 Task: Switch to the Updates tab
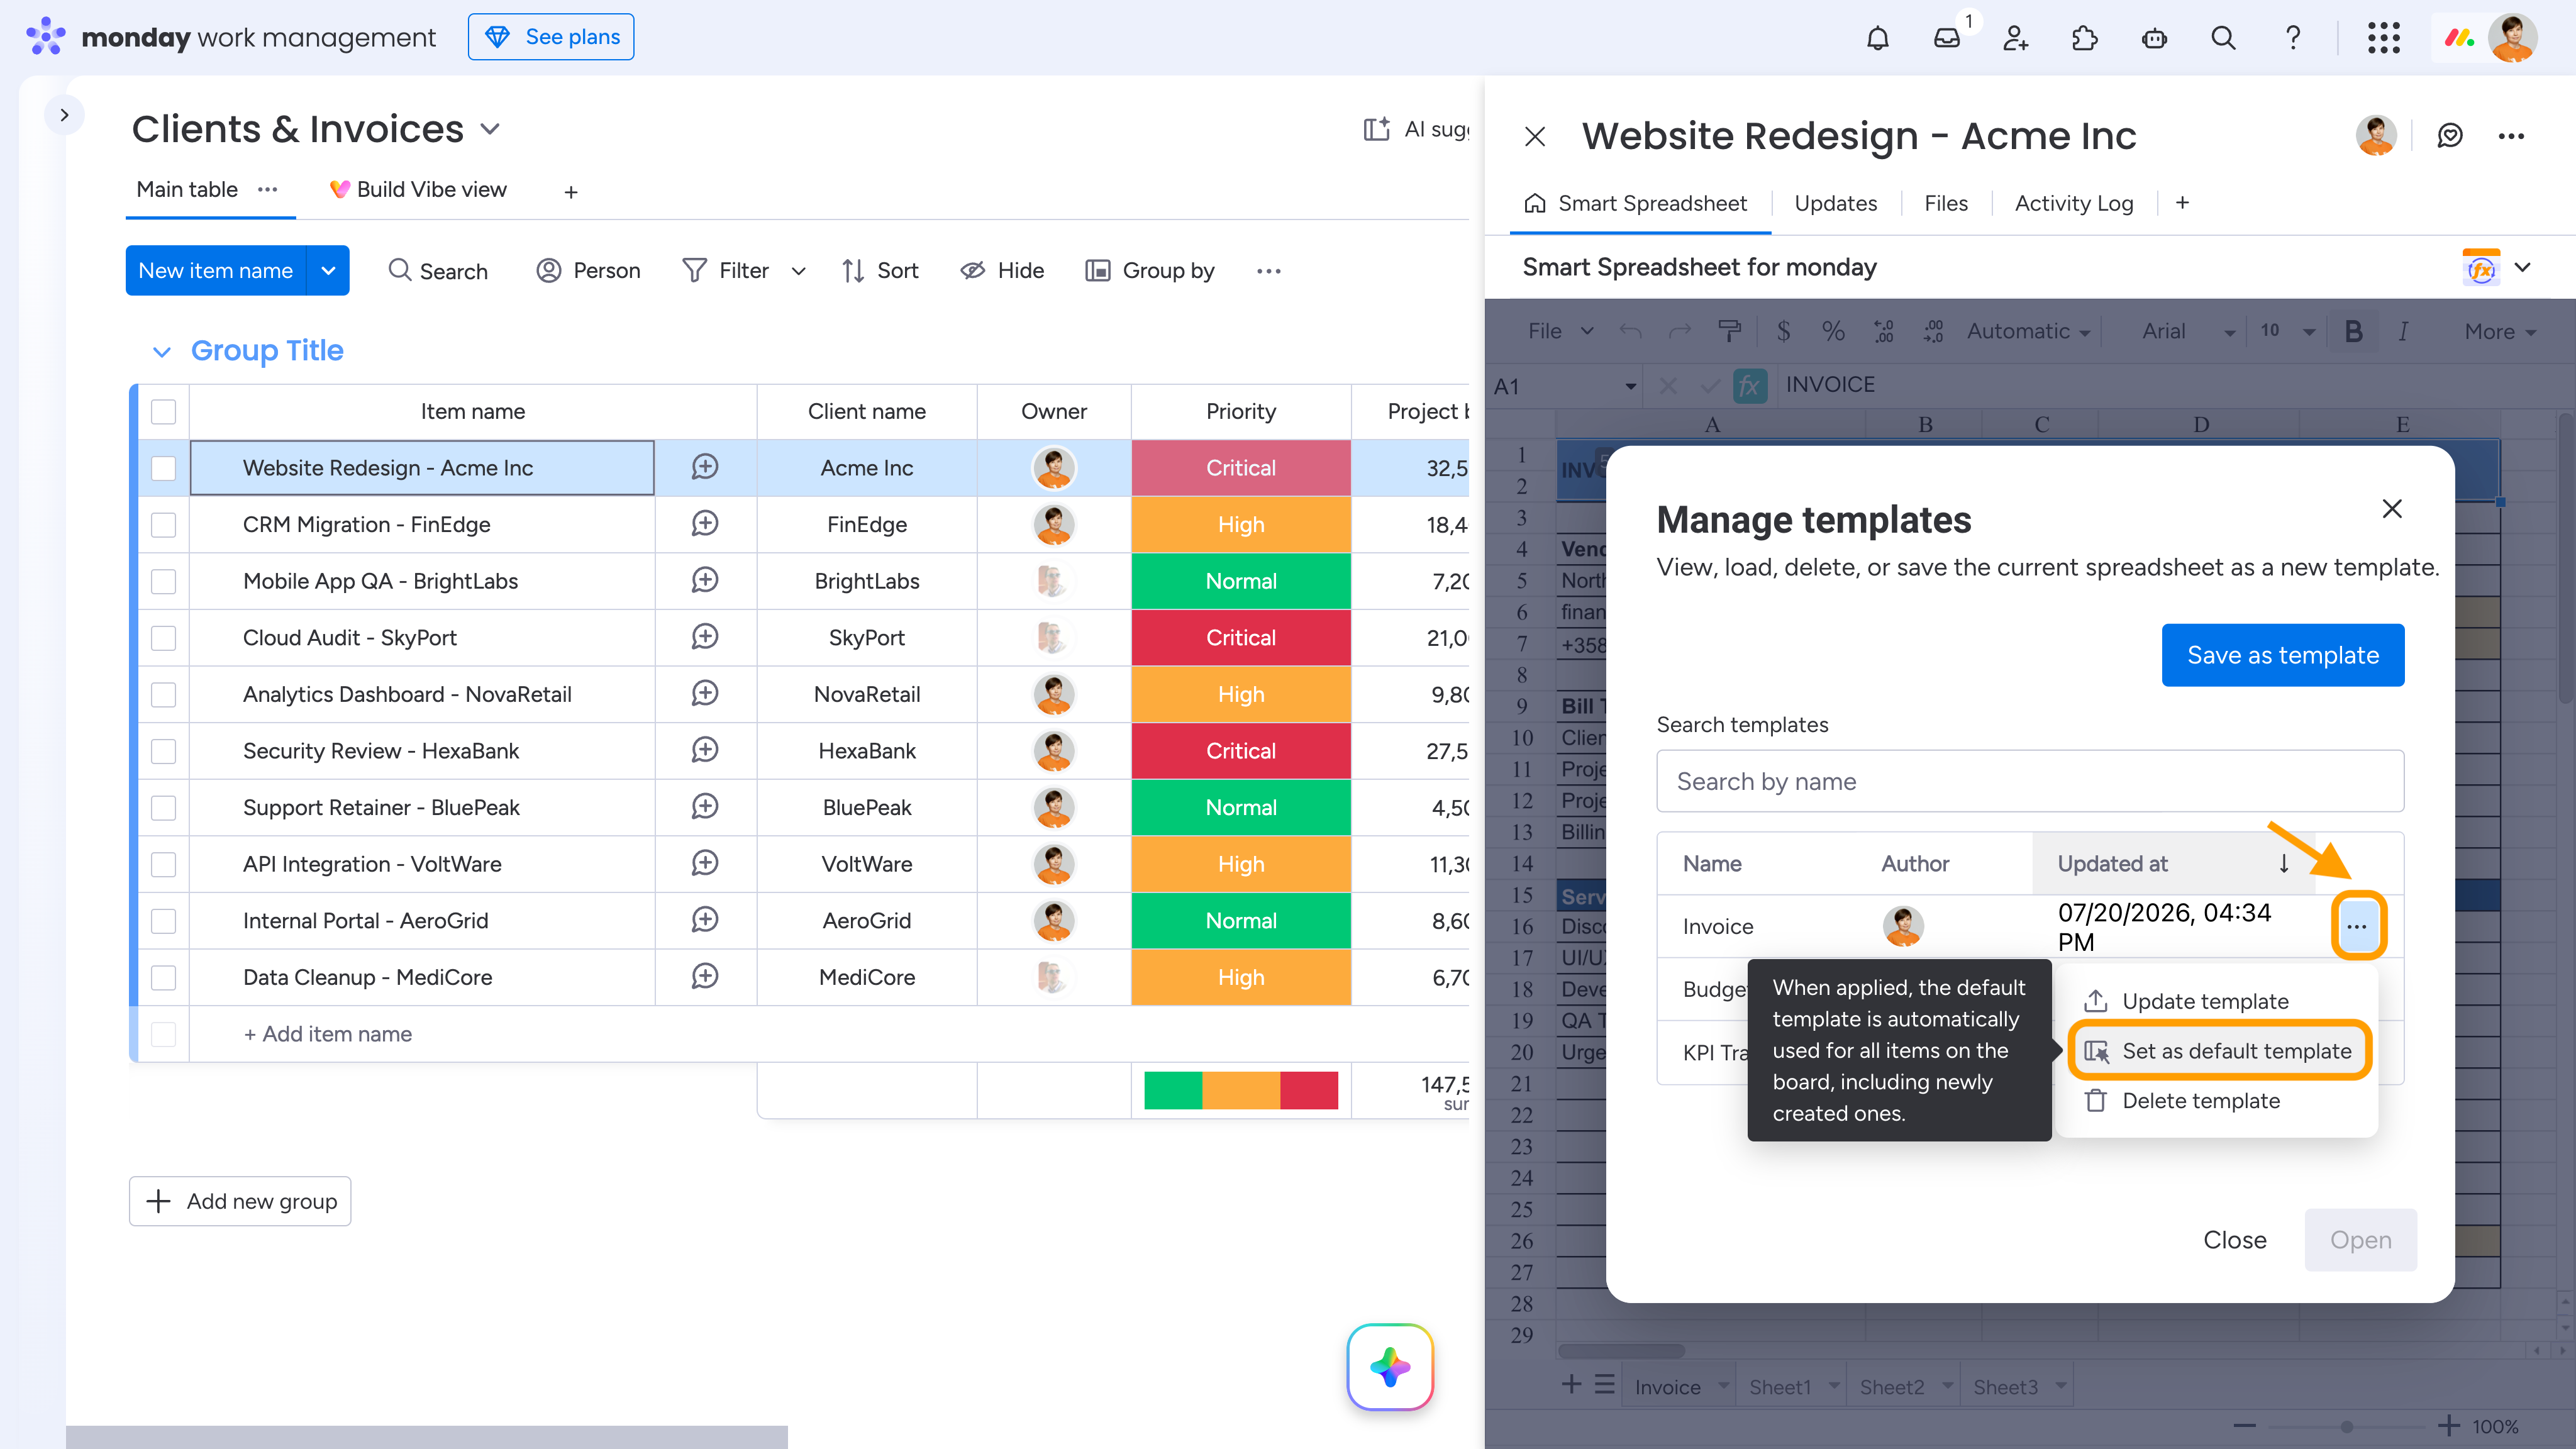[x=1835, y=204]
